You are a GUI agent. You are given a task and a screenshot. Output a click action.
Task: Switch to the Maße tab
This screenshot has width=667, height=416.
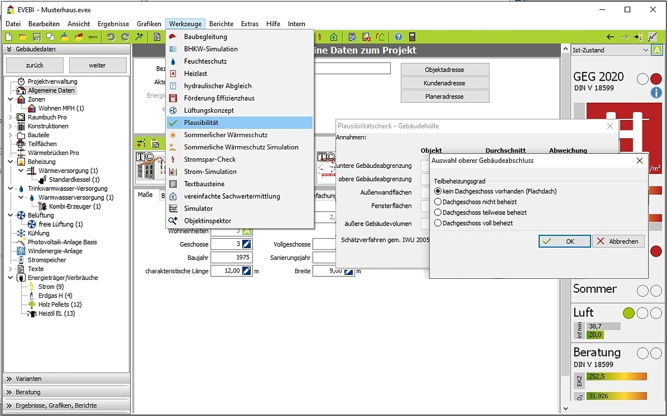[x=145, y=196]
